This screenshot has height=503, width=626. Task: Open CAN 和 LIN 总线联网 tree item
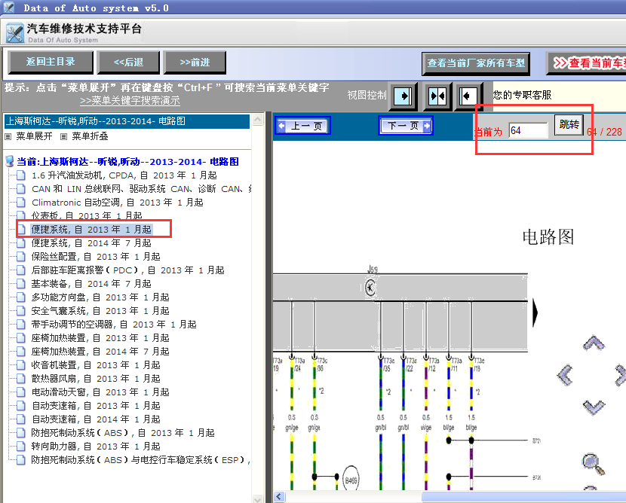tap(141, 189)
